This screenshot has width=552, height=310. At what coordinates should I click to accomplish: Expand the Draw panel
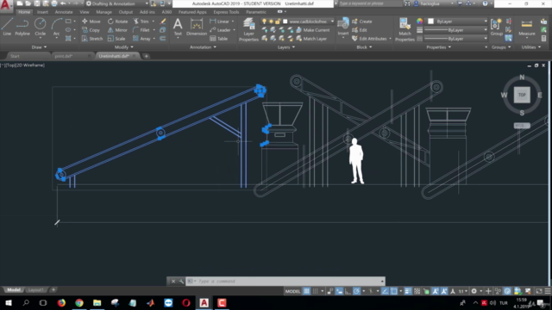coord(39,47)
